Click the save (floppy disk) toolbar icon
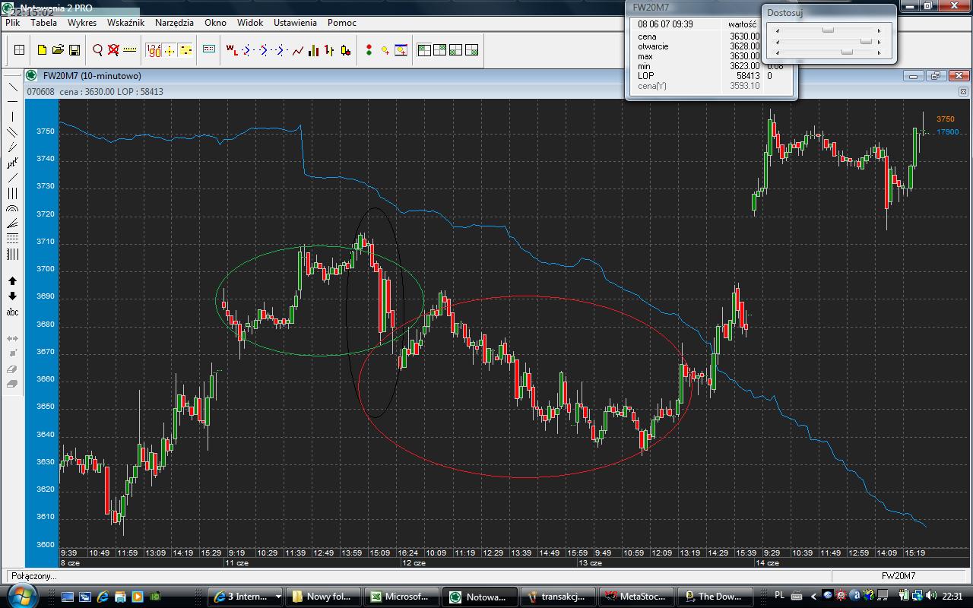The width and height of the screenshot is (973, 608). (74, 50)
